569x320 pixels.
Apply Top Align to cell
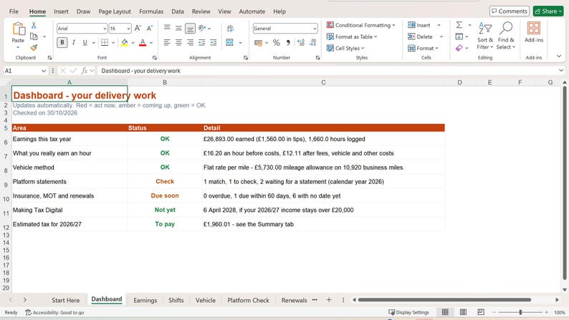[167, 27]
